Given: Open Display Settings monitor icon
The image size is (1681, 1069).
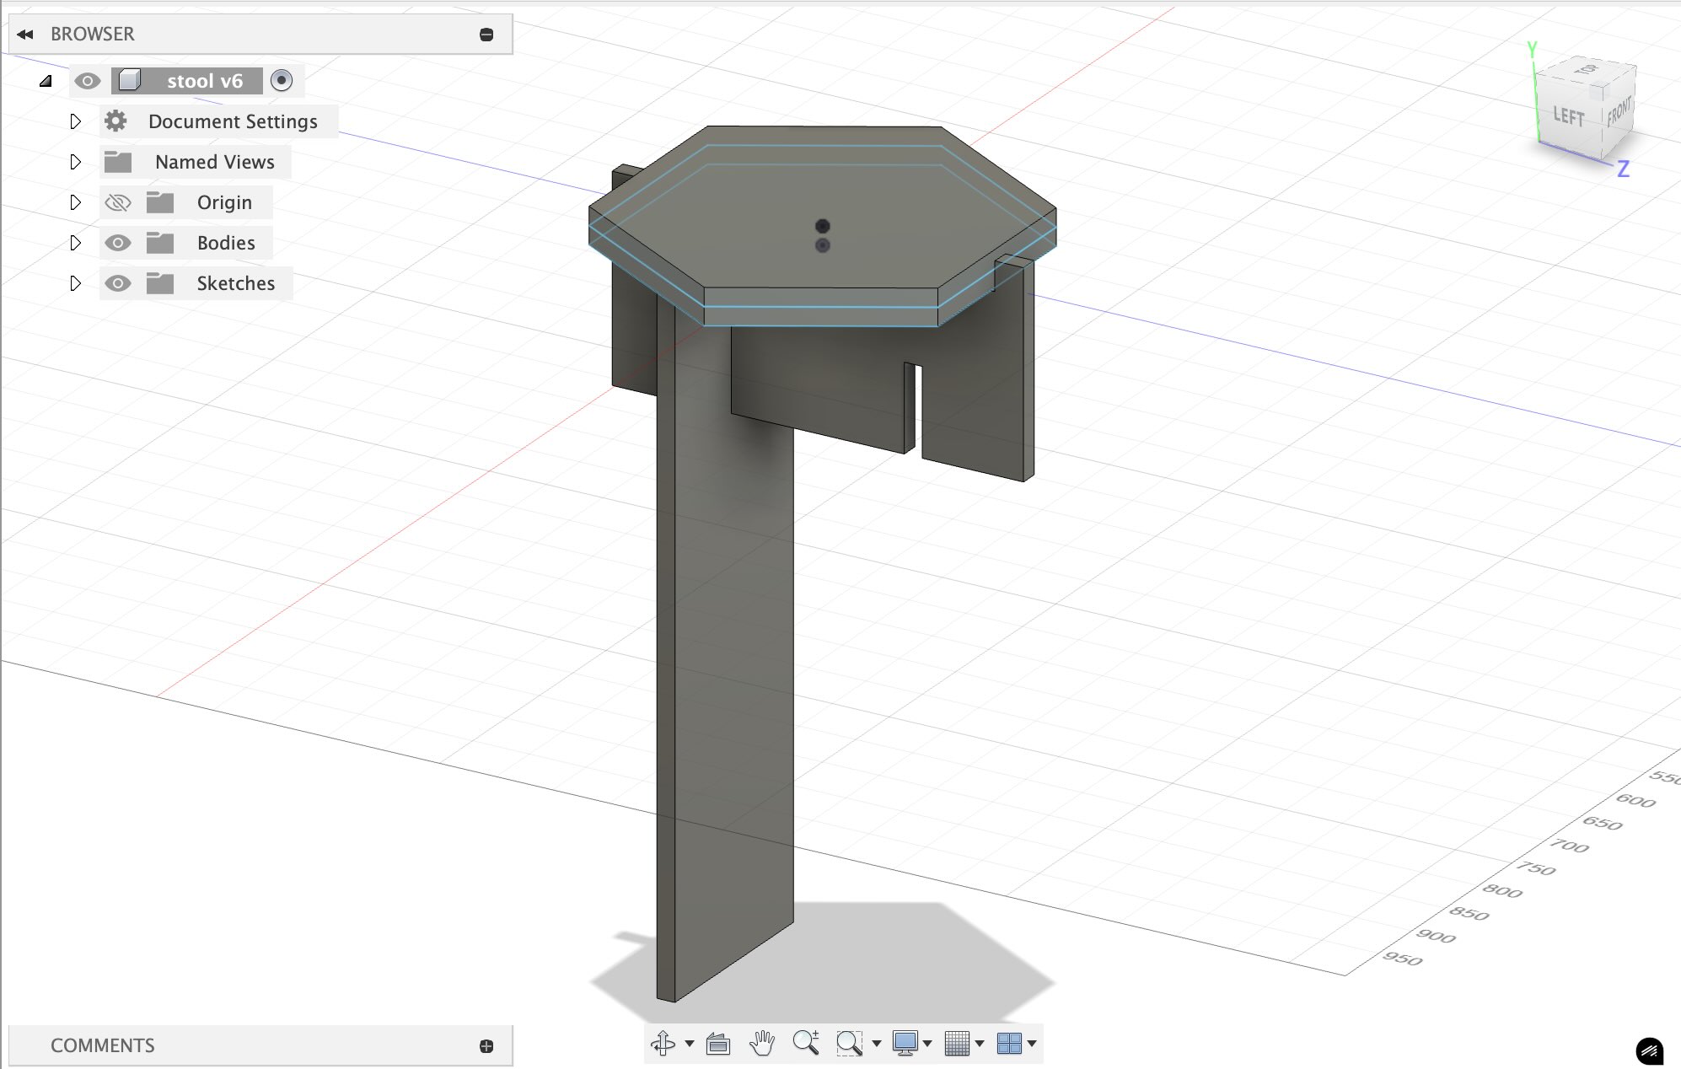Looking at the screenshot, I should [x=905, y=1044].
